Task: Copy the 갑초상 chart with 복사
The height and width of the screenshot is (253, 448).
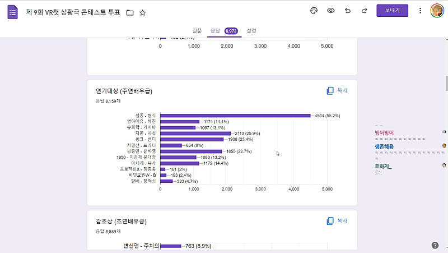Action: click(337, 221)
